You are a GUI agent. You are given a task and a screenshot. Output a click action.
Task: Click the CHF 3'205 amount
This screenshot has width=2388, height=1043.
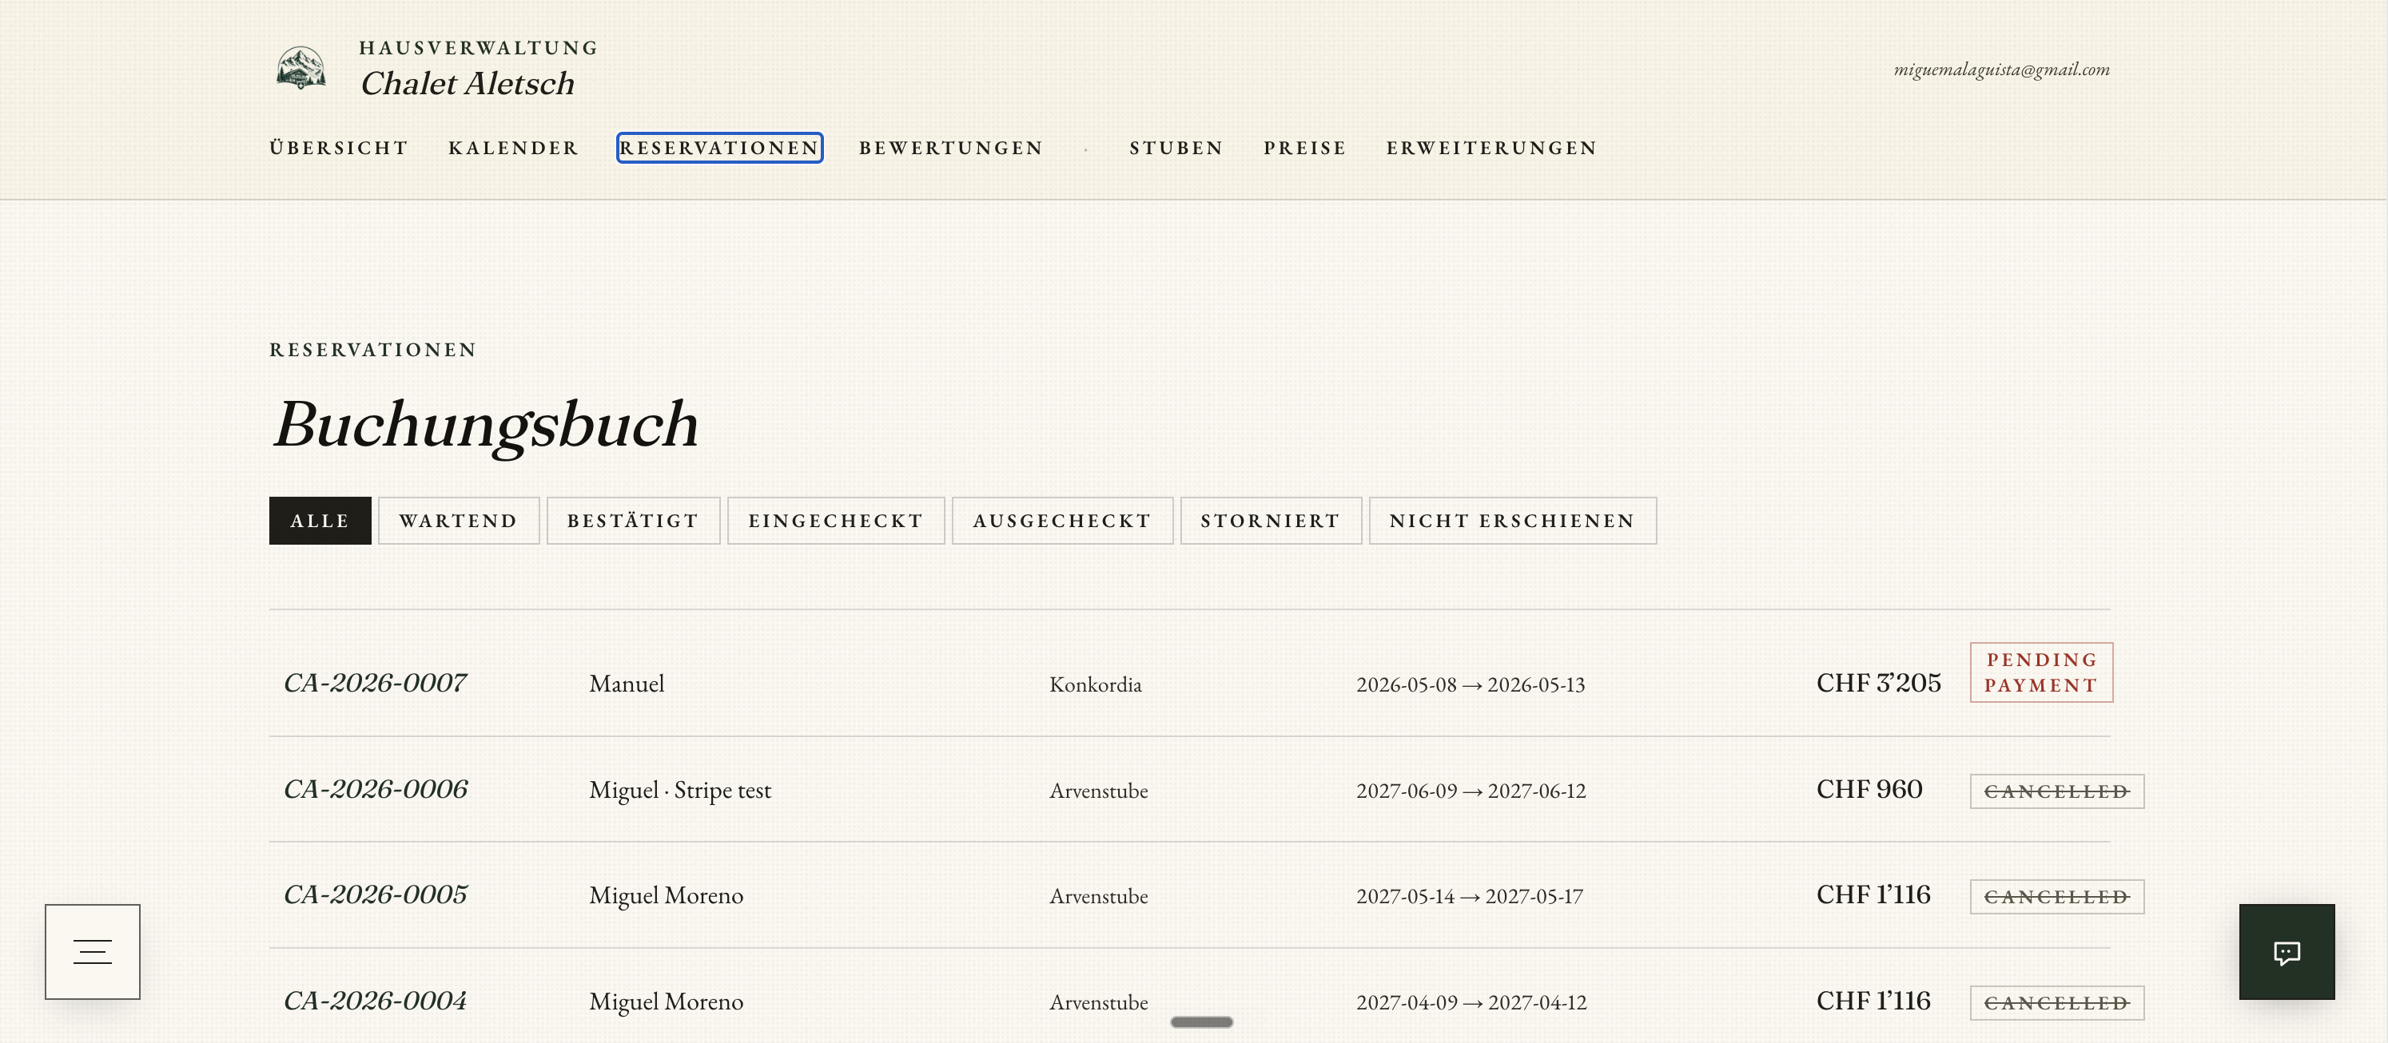pos(1878,684)
